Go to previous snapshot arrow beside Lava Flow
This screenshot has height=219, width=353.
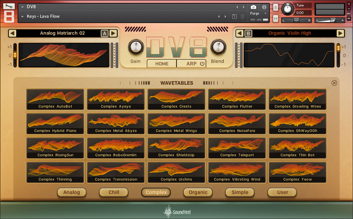pyautogui.click(x=219, y=17)
